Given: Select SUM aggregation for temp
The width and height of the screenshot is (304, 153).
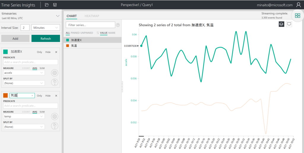Looking at the screenshot, I should point(42,112).
